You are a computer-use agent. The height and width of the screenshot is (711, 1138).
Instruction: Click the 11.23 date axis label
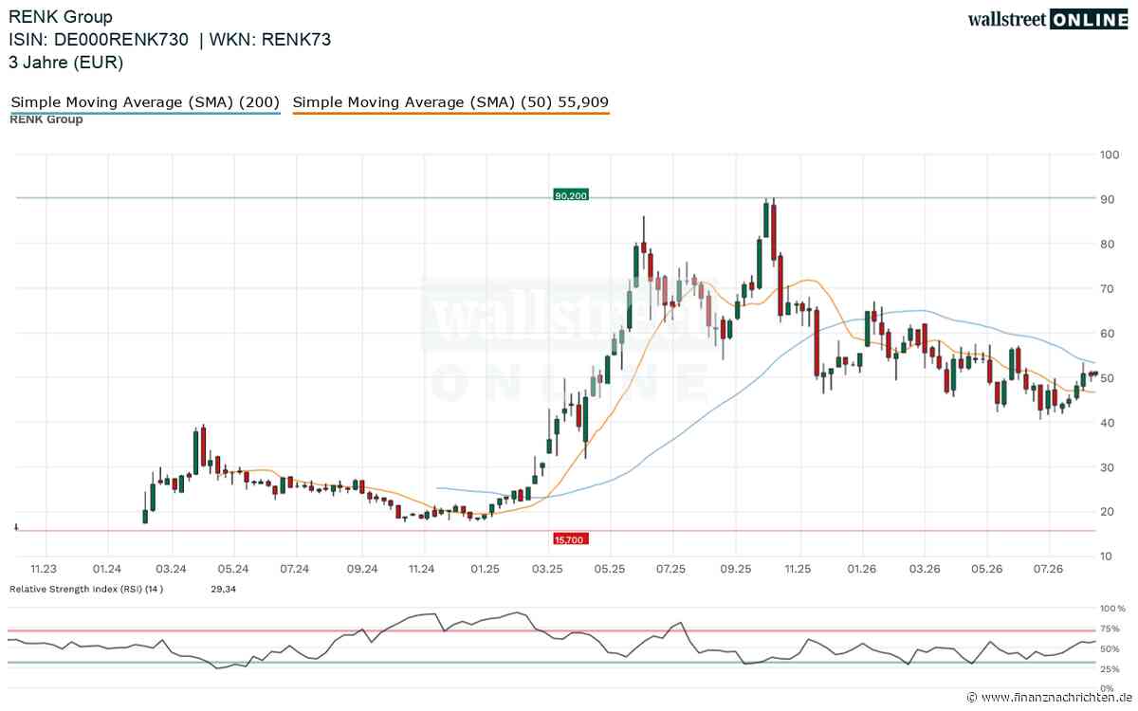[44, 569]
